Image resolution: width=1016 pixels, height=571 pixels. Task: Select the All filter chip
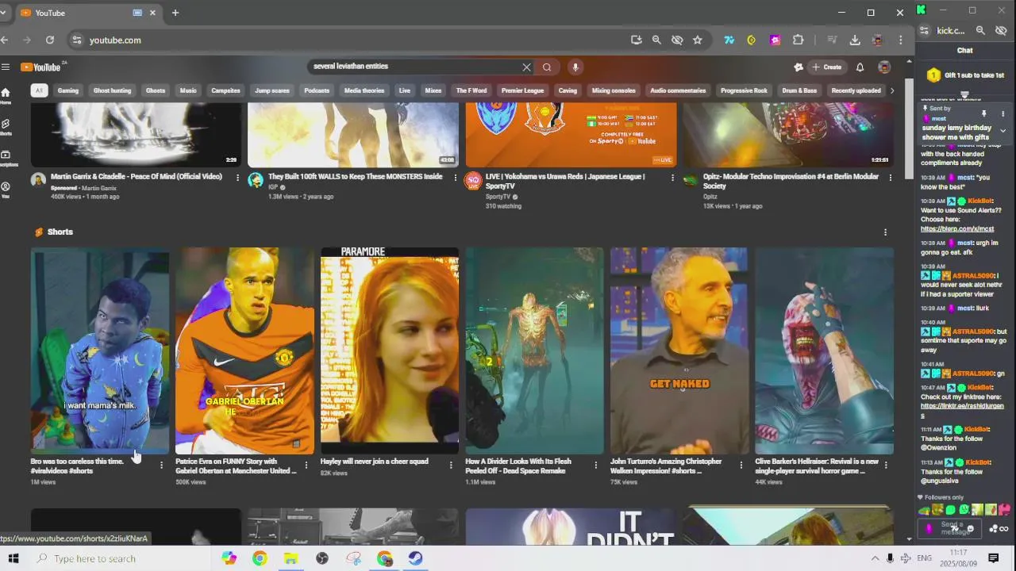click(x=39, y=90)
